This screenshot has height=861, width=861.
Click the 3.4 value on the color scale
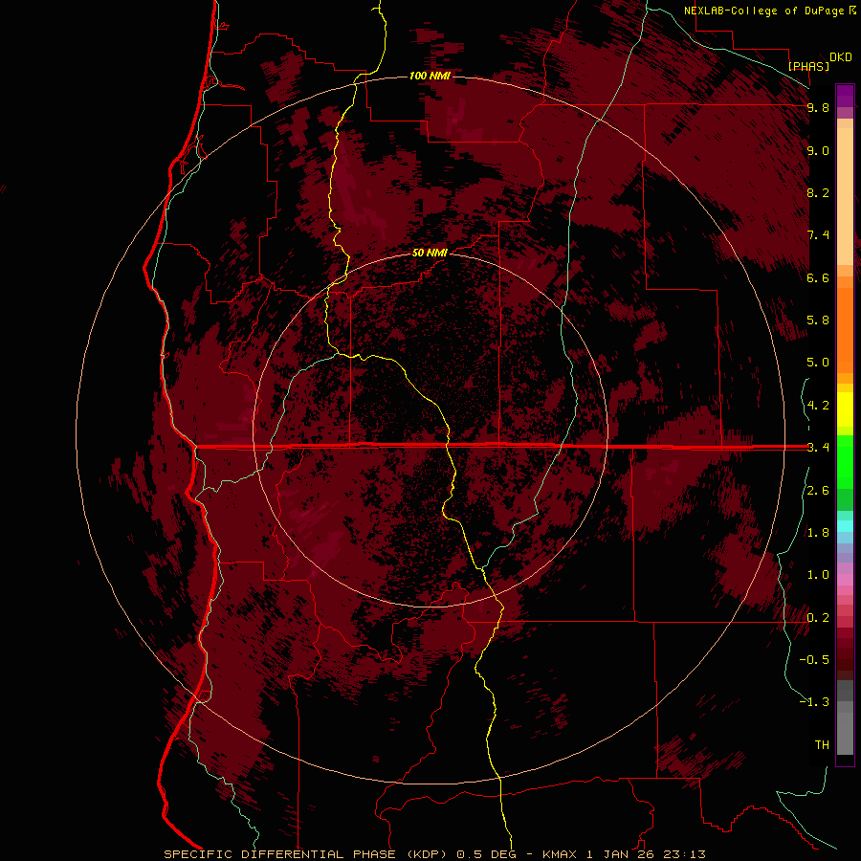pyautogui.click(x=818, y=448)
